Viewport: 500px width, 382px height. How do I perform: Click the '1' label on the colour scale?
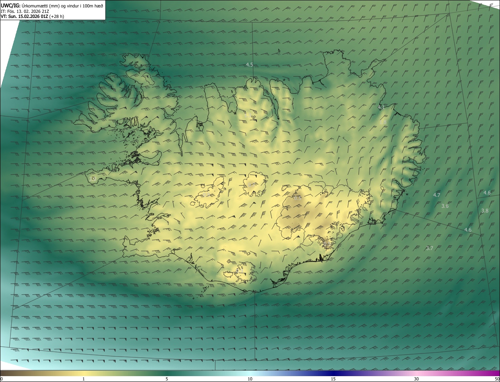tap(84, 379)
